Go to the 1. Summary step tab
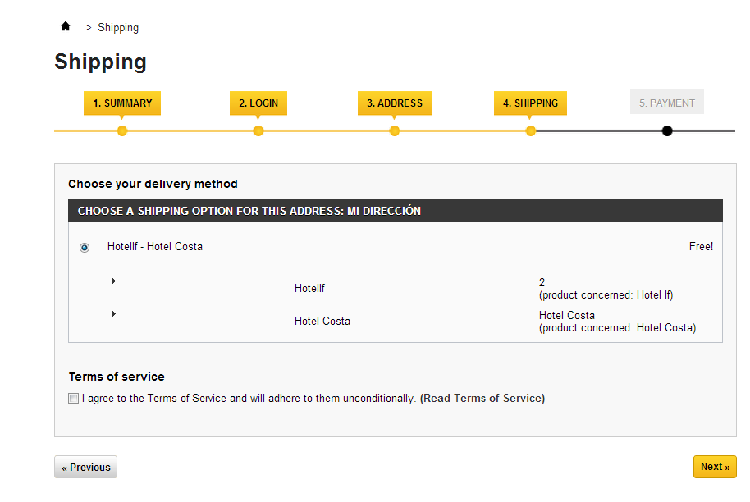Image resolution: width=750 pixels, height=502 pixels. (x=122, y=103)
